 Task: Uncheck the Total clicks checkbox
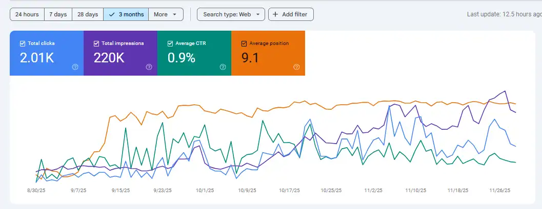(x=23, y=43)
